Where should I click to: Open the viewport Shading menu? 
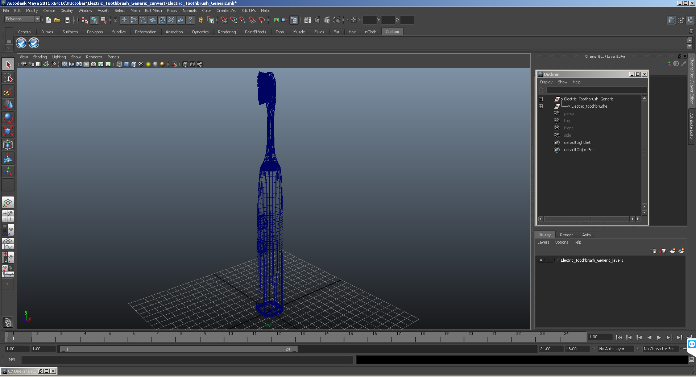pyautogui.click(x=40, y=57)
